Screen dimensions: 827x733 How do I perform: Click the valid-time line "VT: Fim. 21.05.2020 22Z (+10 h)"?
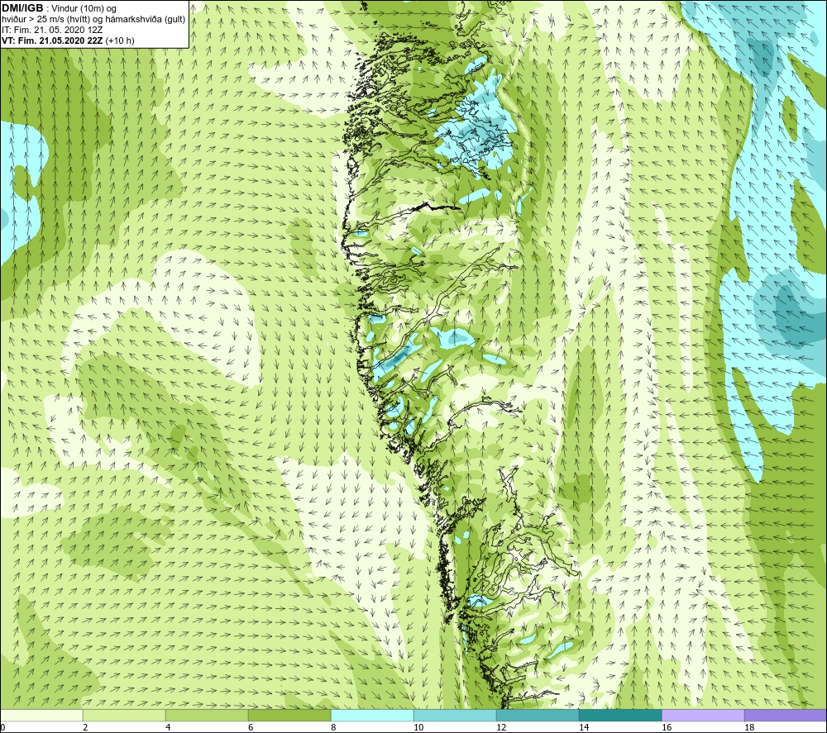click(x=68, y=40)
